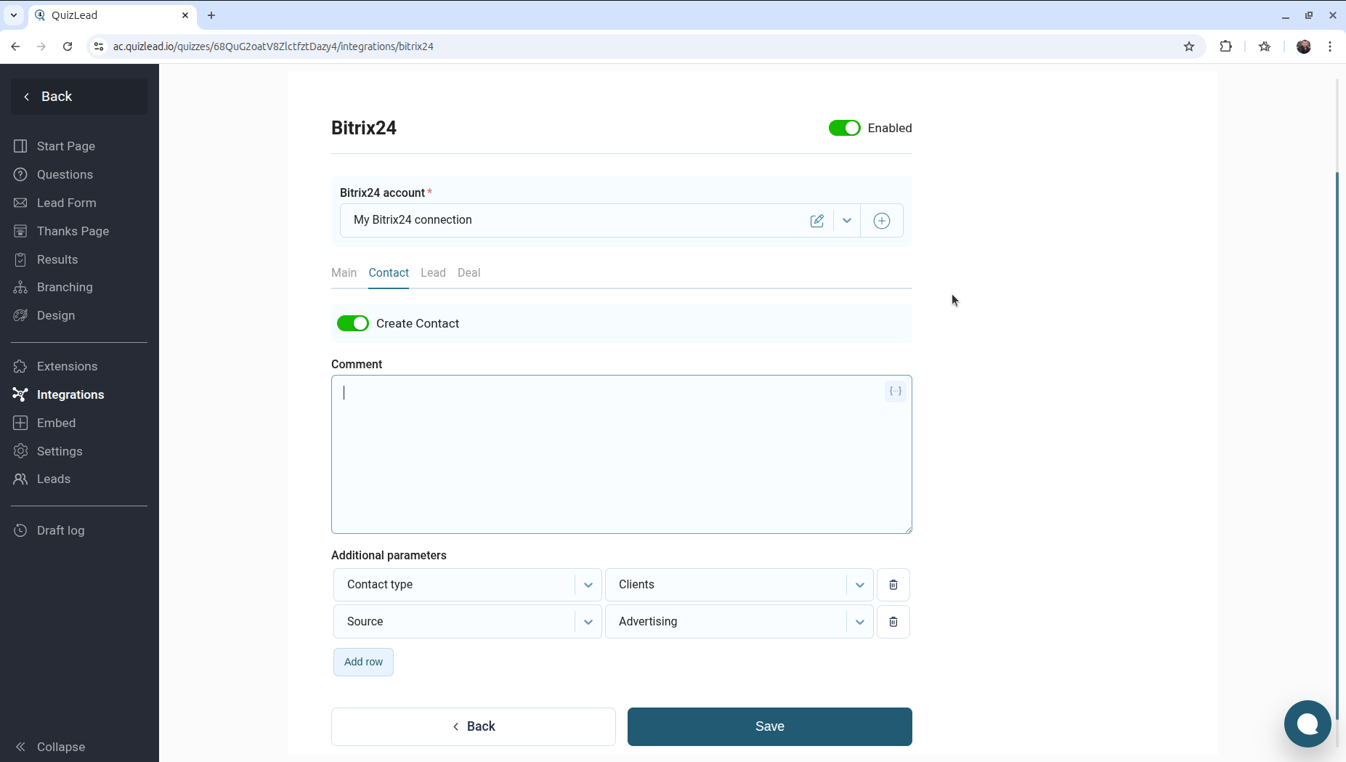The height and width of the screenshot is (762, 1346).
Task: Expand the Bitrix24 account dropdown
Action: [x=846, y=221]
